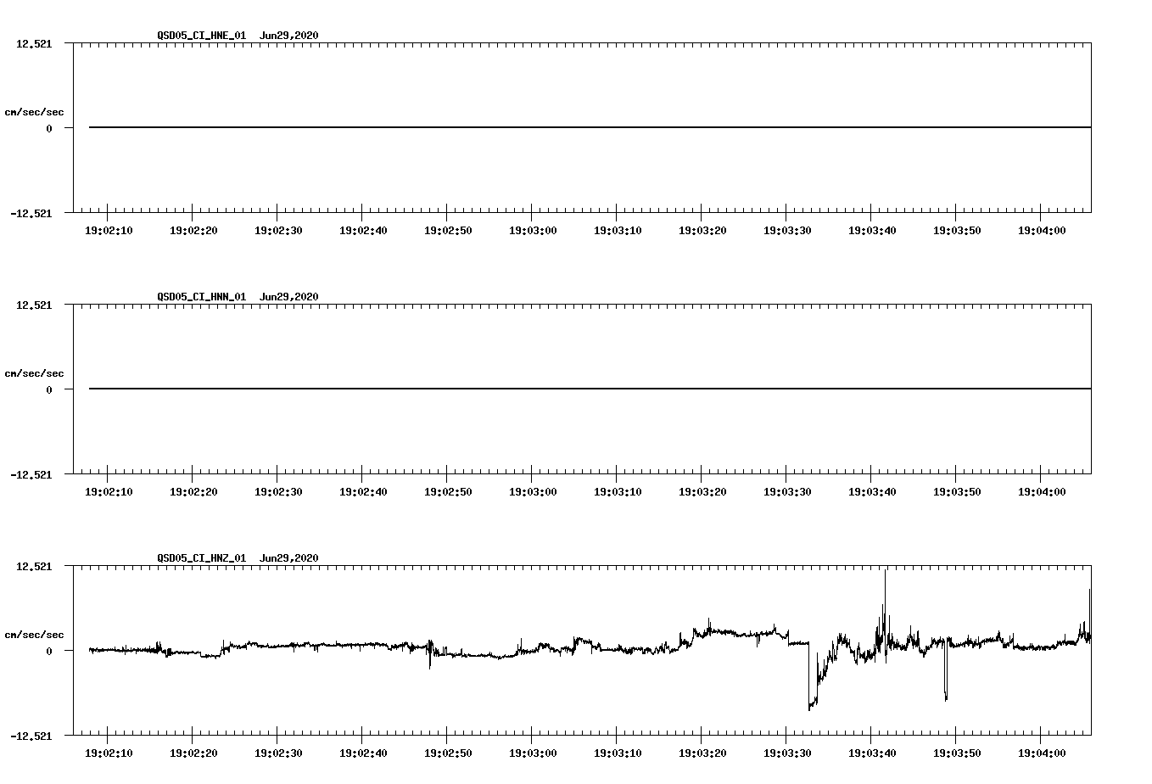The height and width of the screenshot is (784, 1152).
Task: Click zero axis label on HNN plot
Action: (49, 390)
